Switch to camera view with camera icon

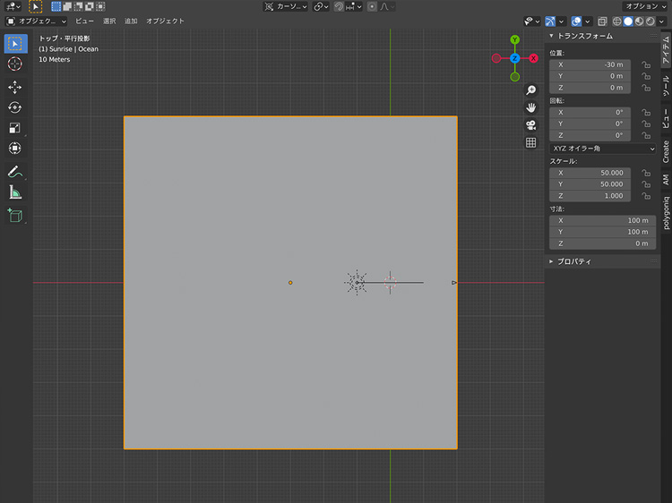(530, 124)
